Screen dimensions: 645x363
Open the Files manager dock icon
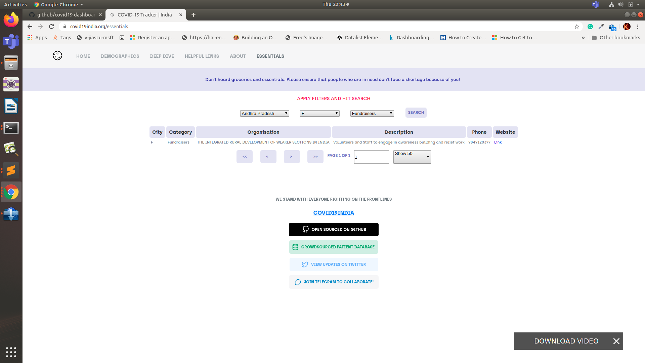pos(11,63)
